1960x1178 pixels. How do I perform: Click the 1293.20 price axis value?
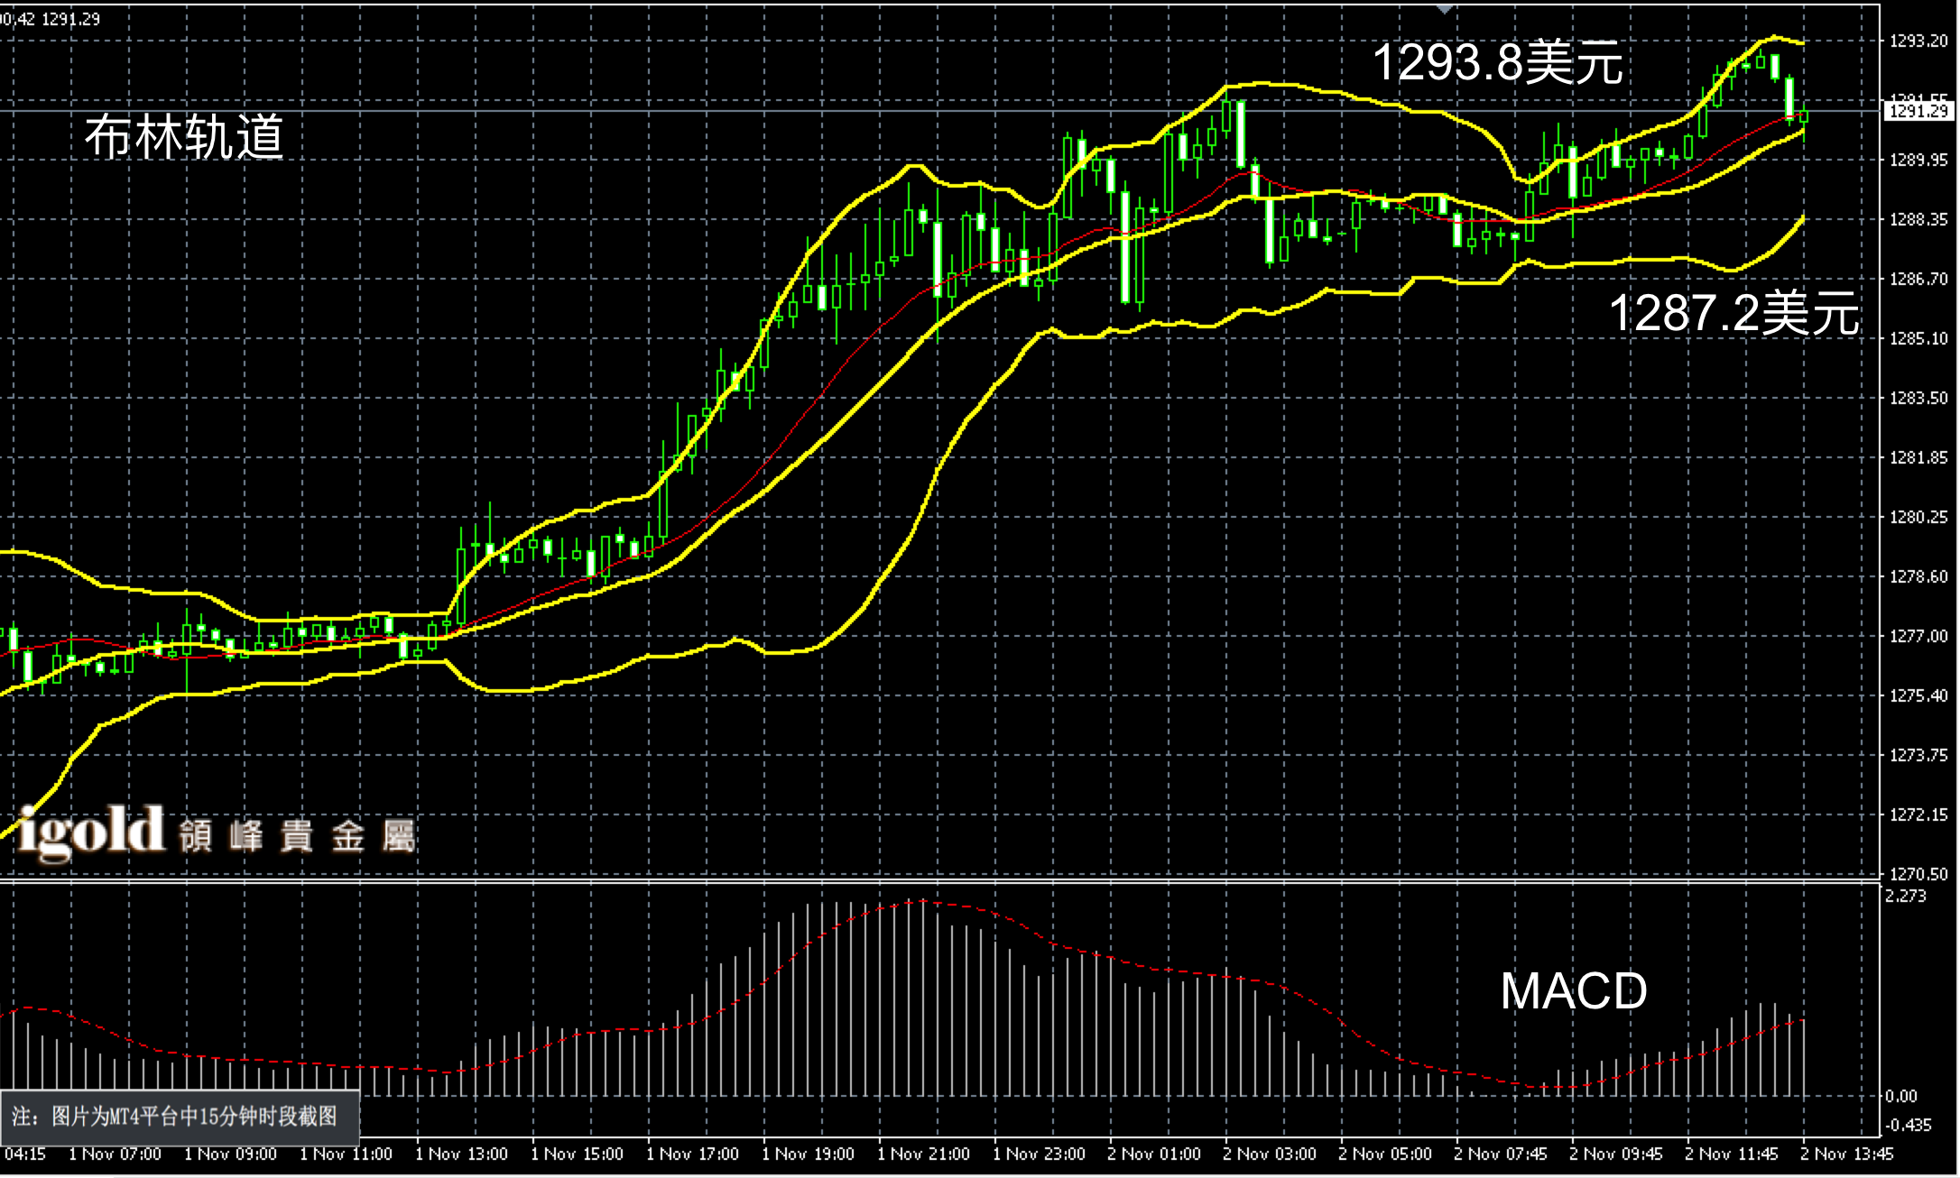[1918, 41]
